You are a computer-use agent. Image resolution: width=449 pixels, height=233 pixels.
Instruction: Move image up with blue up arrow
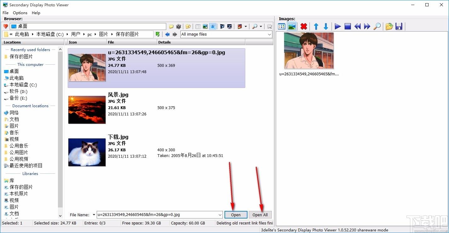(x=316, y=26)
